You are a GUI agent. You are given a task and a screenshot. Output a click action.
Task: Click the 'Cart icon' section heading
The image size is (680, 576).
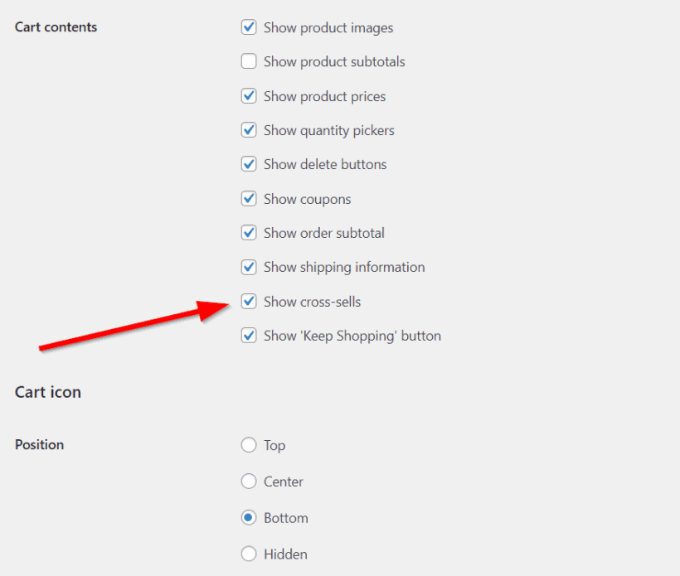point(47,391)
